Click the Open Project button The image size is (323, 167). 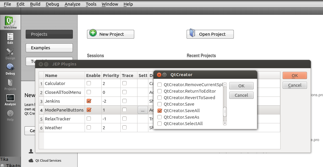210,34
